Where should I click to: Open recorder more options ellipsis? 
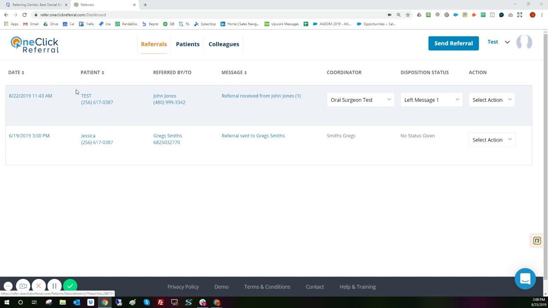[8, 286]
